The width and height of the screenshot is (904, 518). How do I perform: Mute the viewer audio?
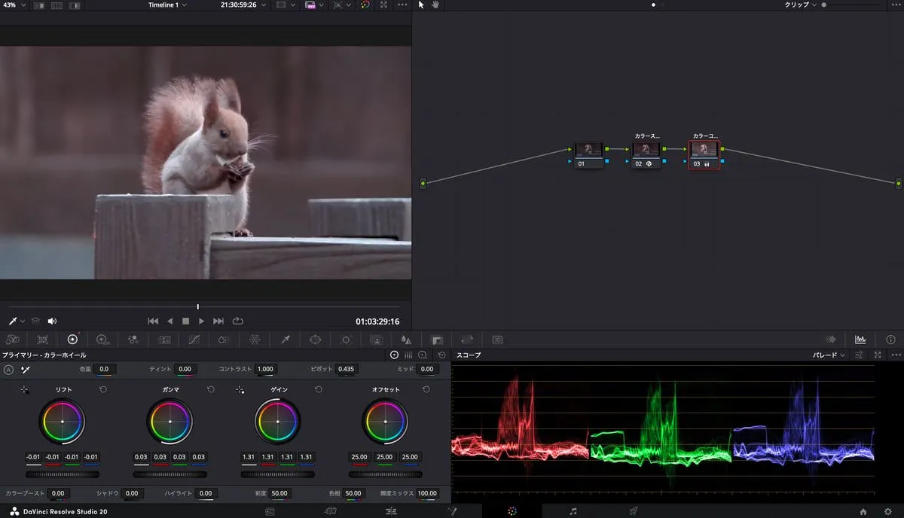pos(52,321)
